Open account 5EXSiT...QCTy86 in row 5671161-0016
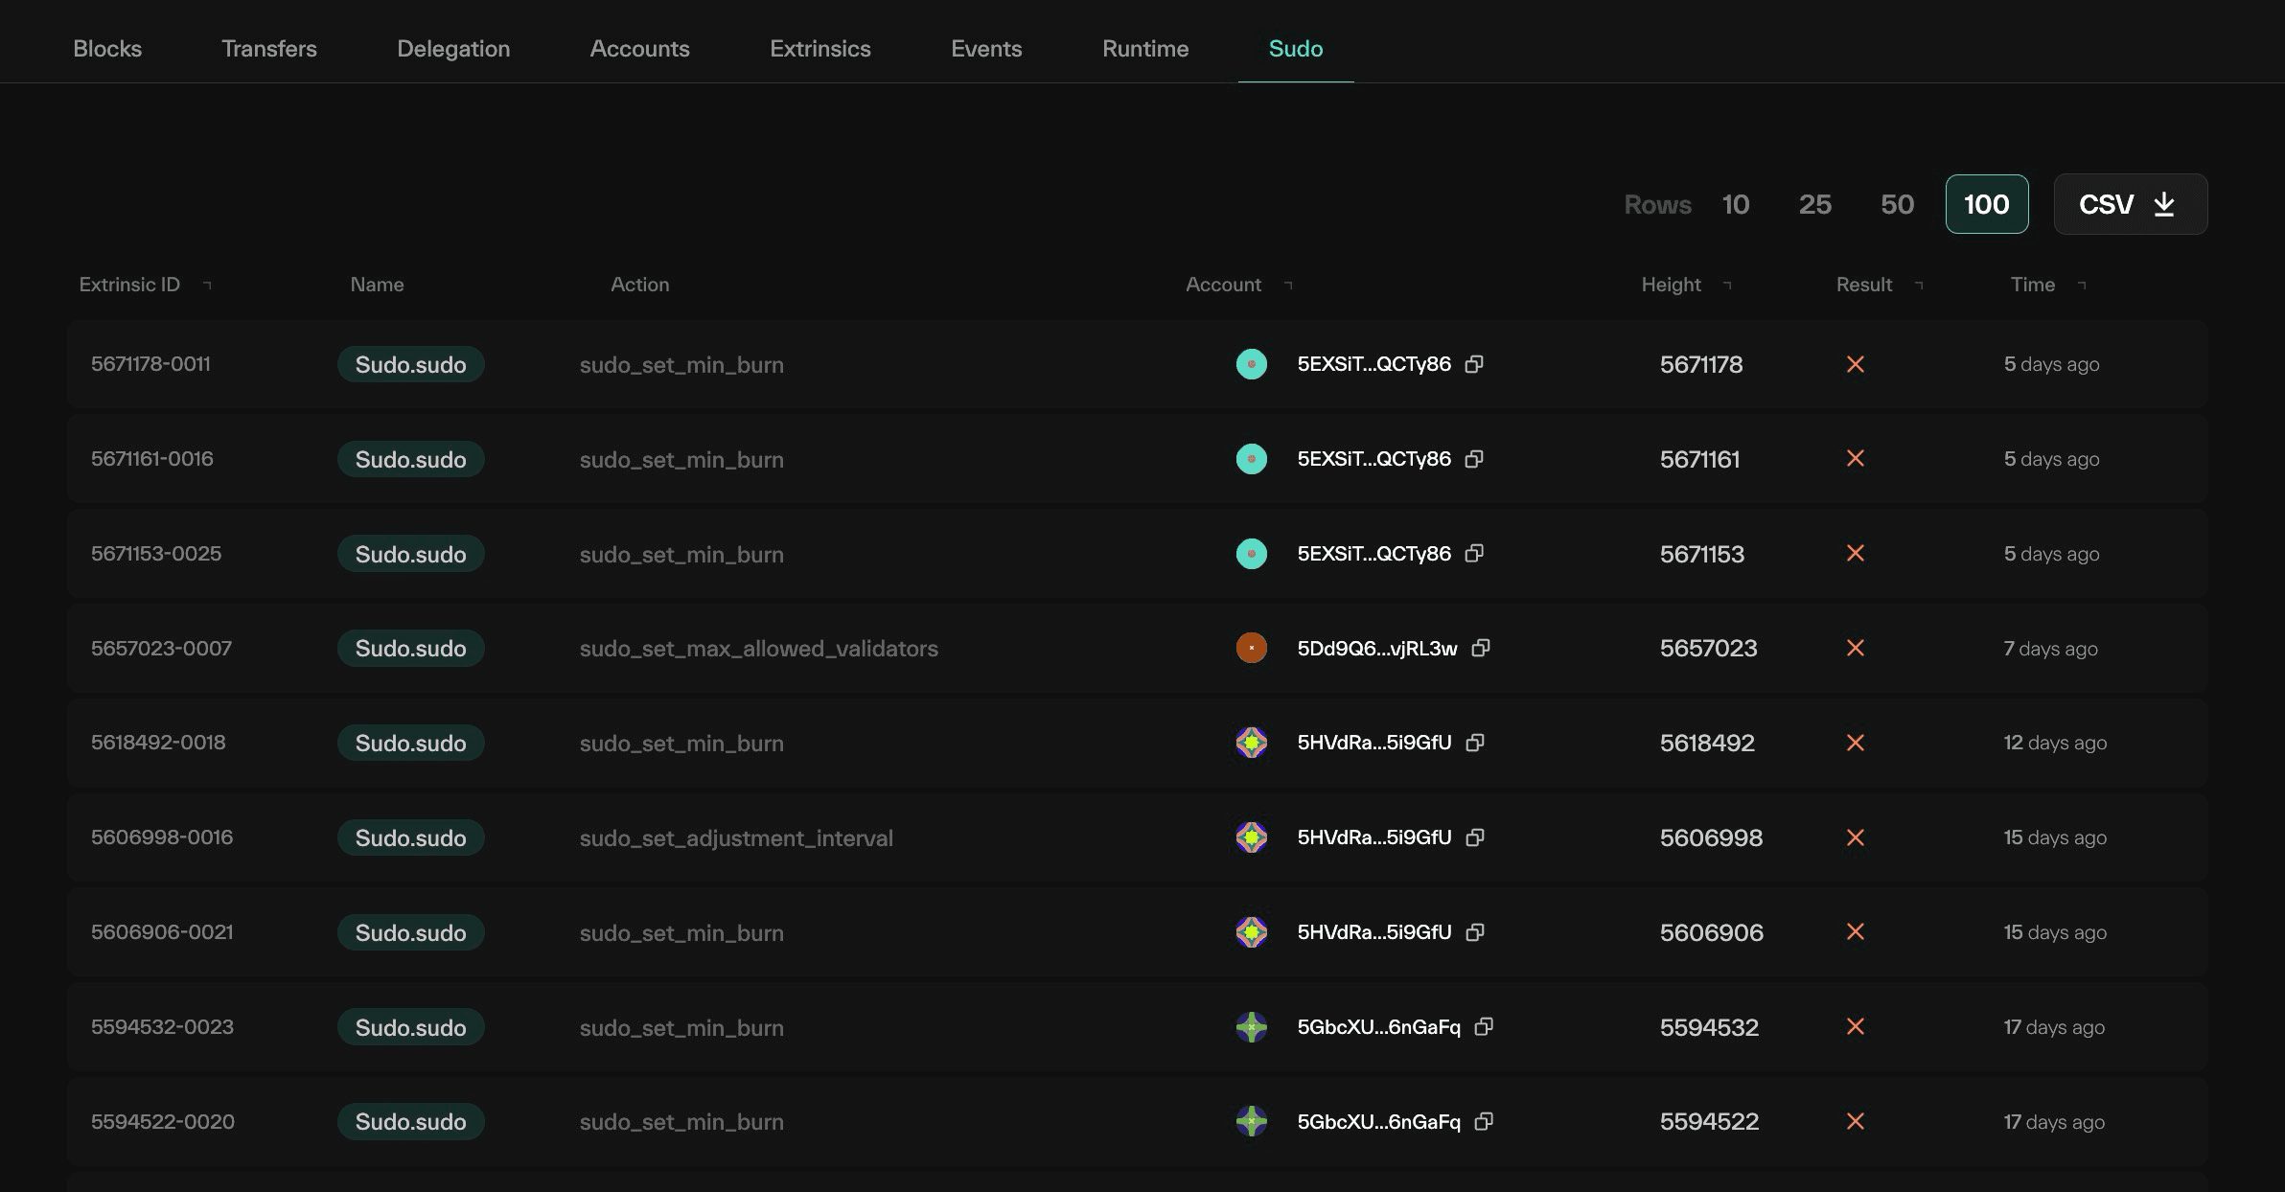The width and height of the screenshot is (2285, 1192). tap(1373, 459)
